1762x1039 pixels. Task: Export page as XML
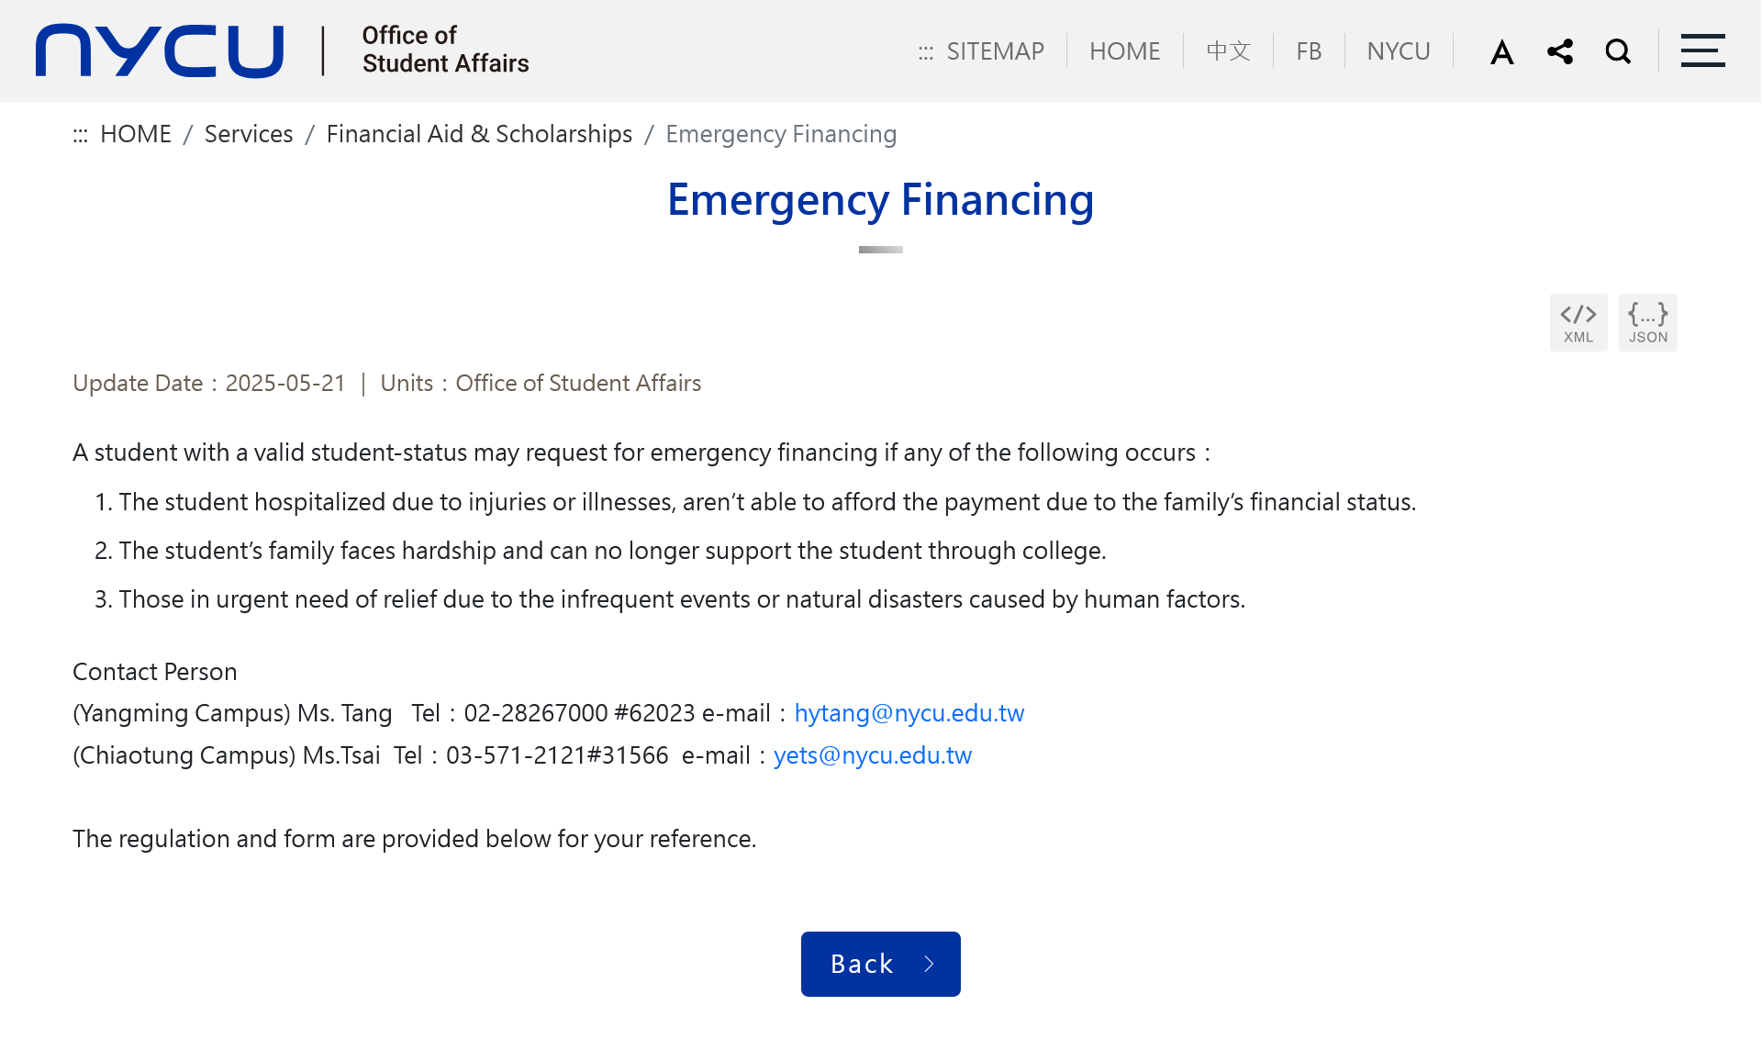1578,322
